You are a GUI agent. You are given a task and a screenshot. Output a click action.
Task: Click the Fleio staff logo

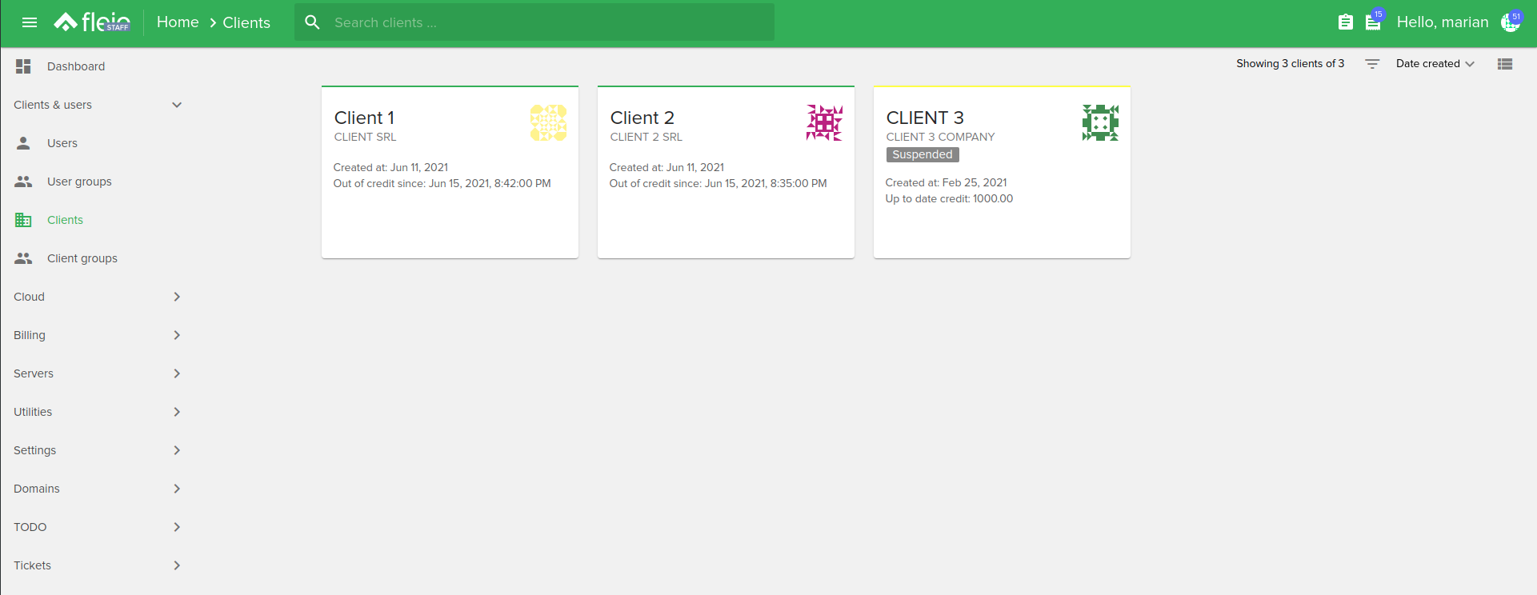pos(91,22)
